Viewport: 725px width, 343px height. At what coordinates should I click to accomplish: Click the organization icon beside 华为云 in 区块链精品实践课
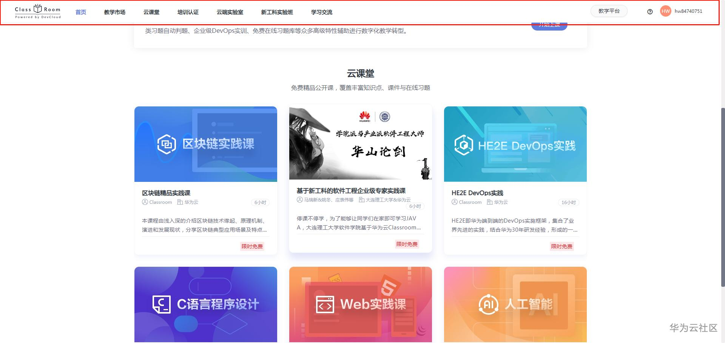point(180,202)
